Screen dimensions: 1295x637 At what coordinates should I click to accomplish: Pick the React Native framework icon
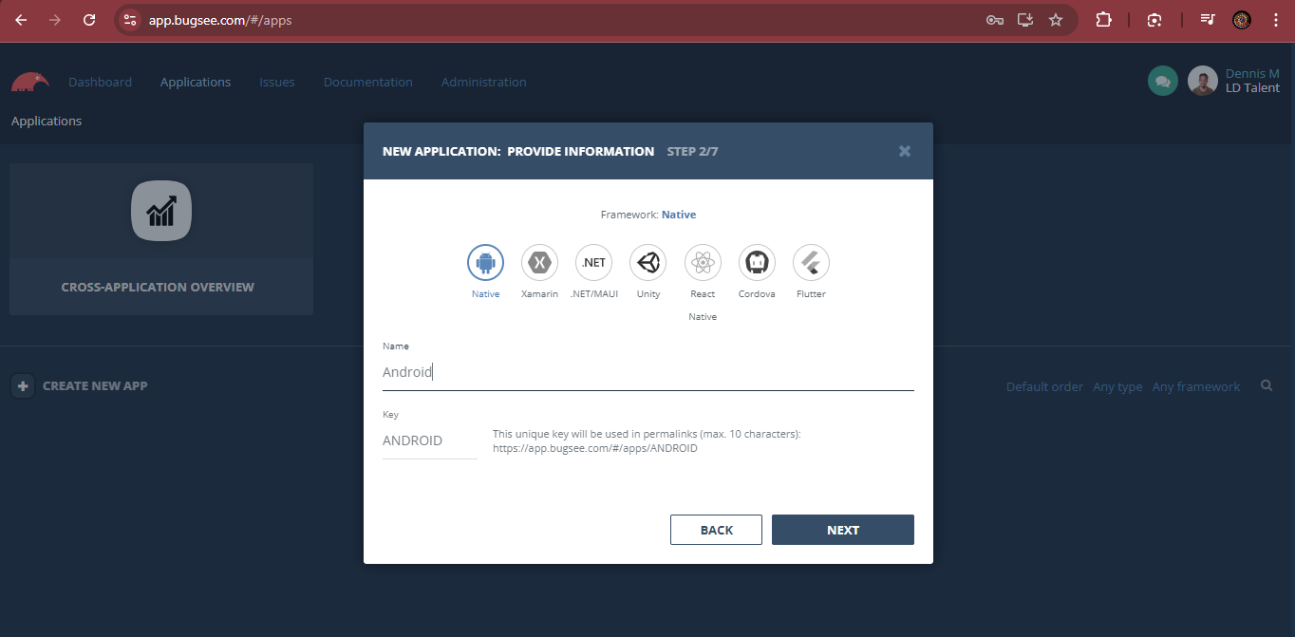[703, 263]
